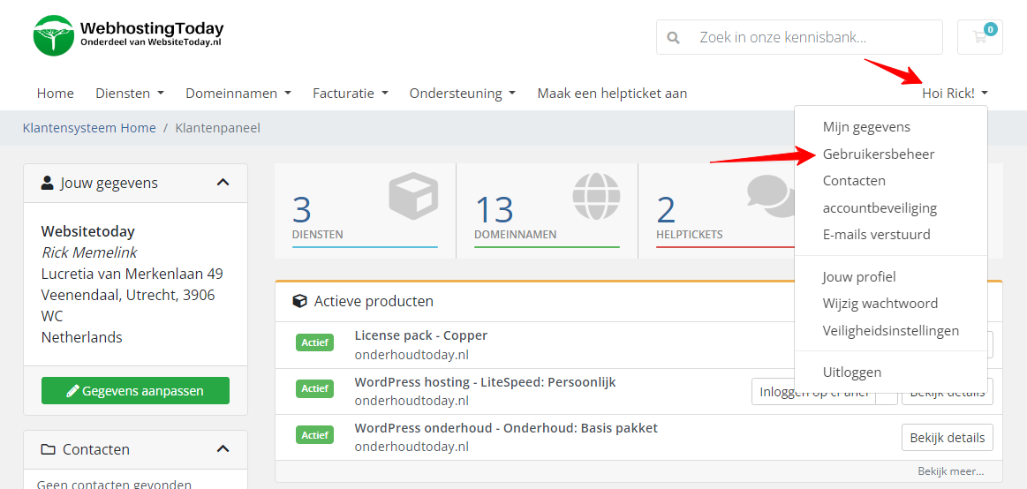This screenshot has height=489, width=1027.
Task: Open the Domeinnamen dropdown
Action: [x=238, y=93]
